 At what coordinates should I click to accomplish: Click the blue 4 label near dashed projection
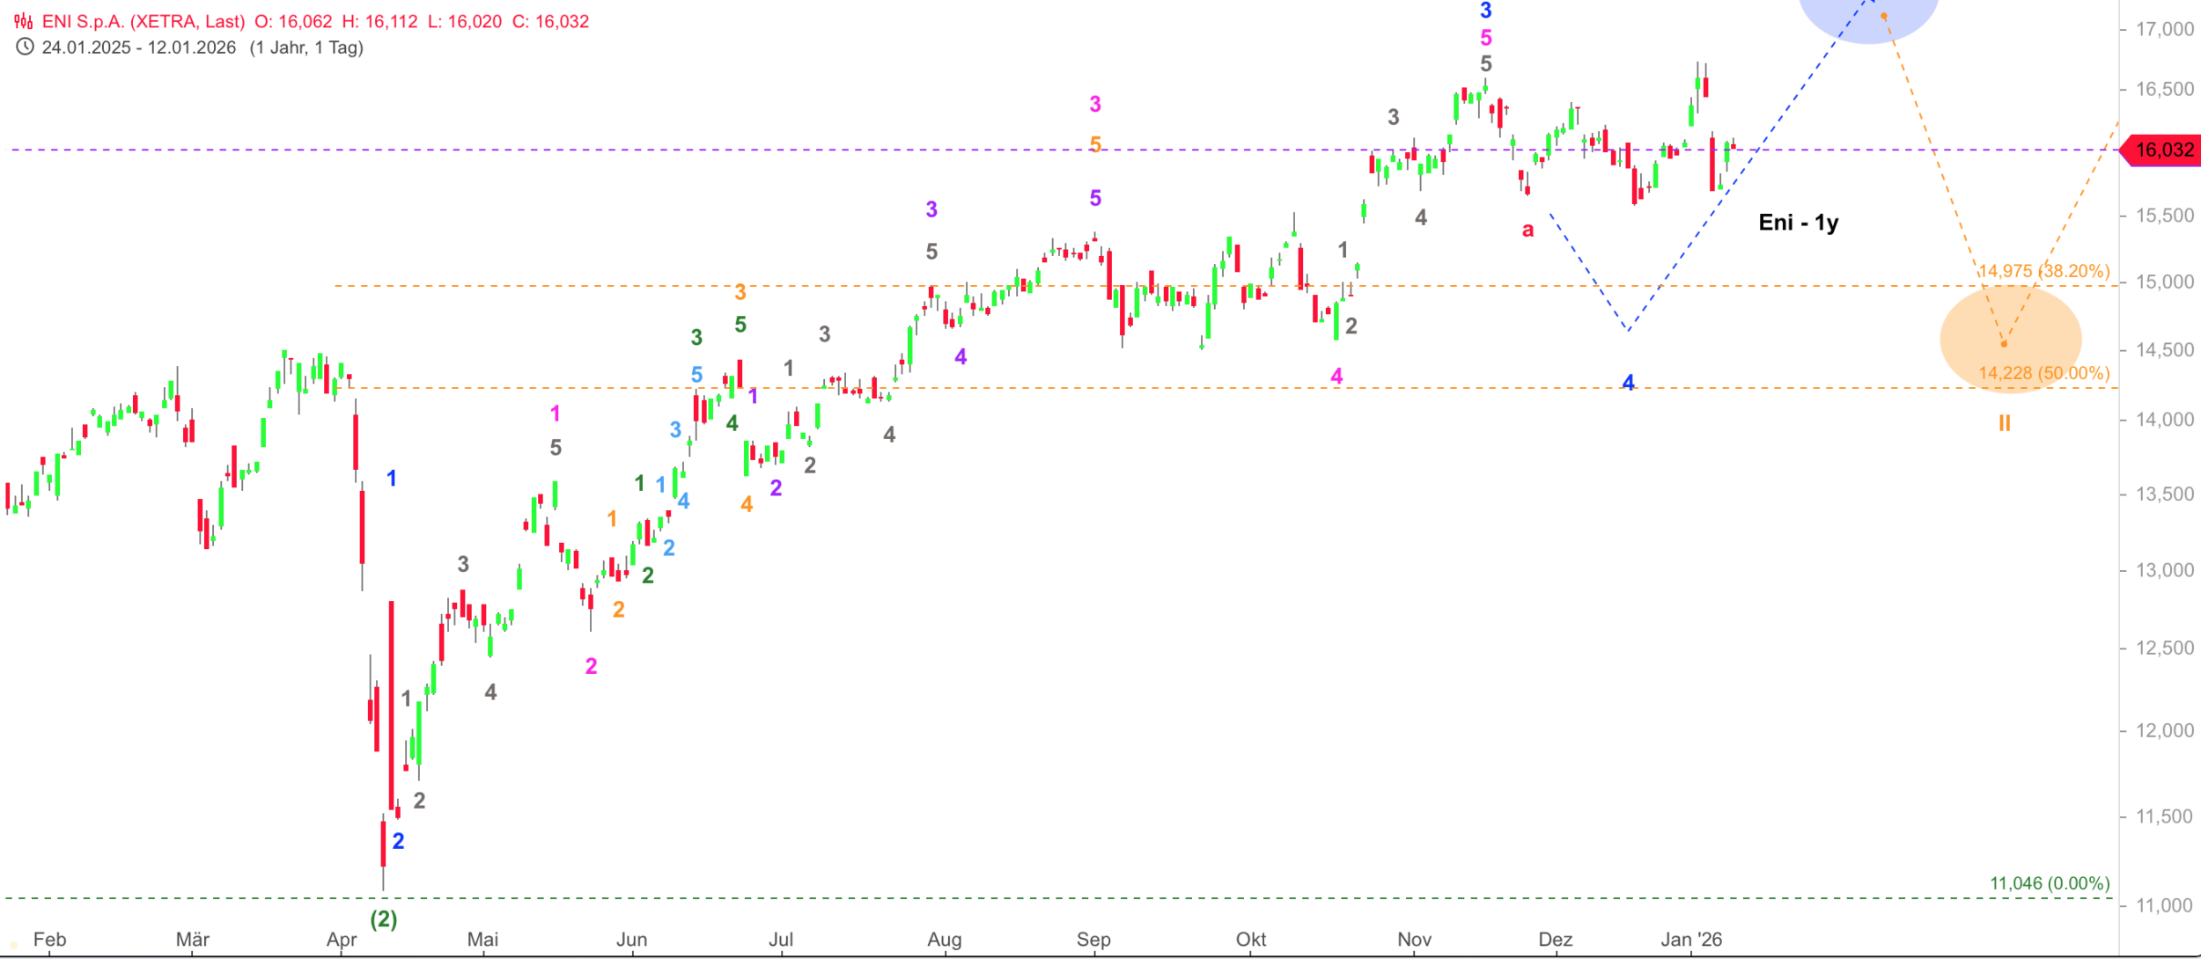pos(1628,383)
